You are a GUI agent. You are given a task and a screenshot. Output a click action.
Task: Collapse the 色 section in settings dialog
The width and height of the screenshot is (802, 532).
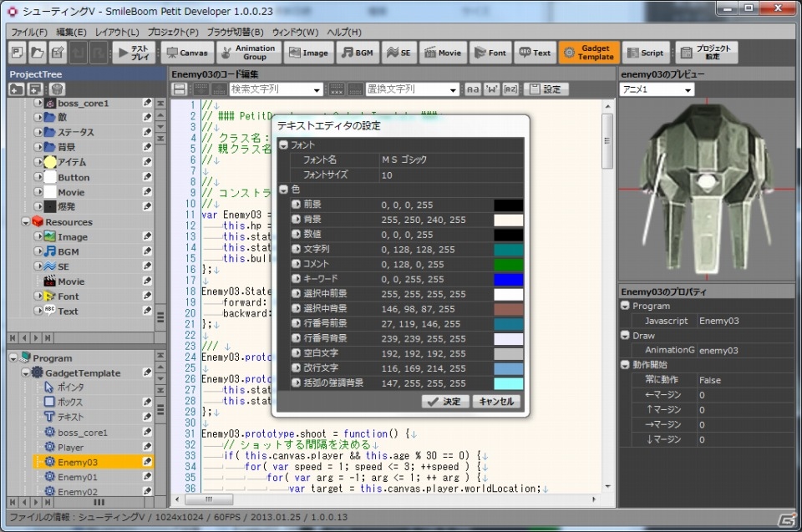pos(284,190)
